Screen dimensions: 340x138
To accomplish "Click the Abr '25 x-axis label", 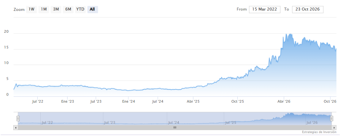I will pyautogui.click(x=193, y=101).
